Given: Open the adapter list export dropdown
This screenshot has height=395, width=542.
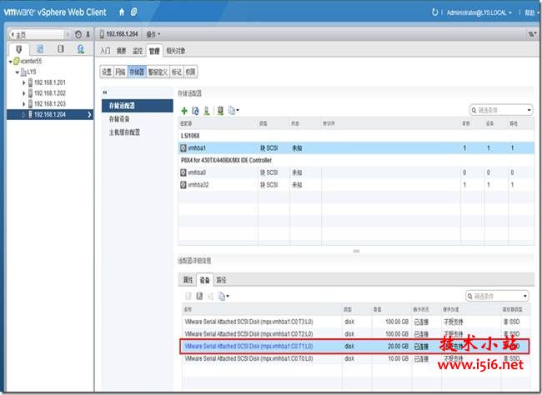Looking at the screenshot, I should click(233, 111).
